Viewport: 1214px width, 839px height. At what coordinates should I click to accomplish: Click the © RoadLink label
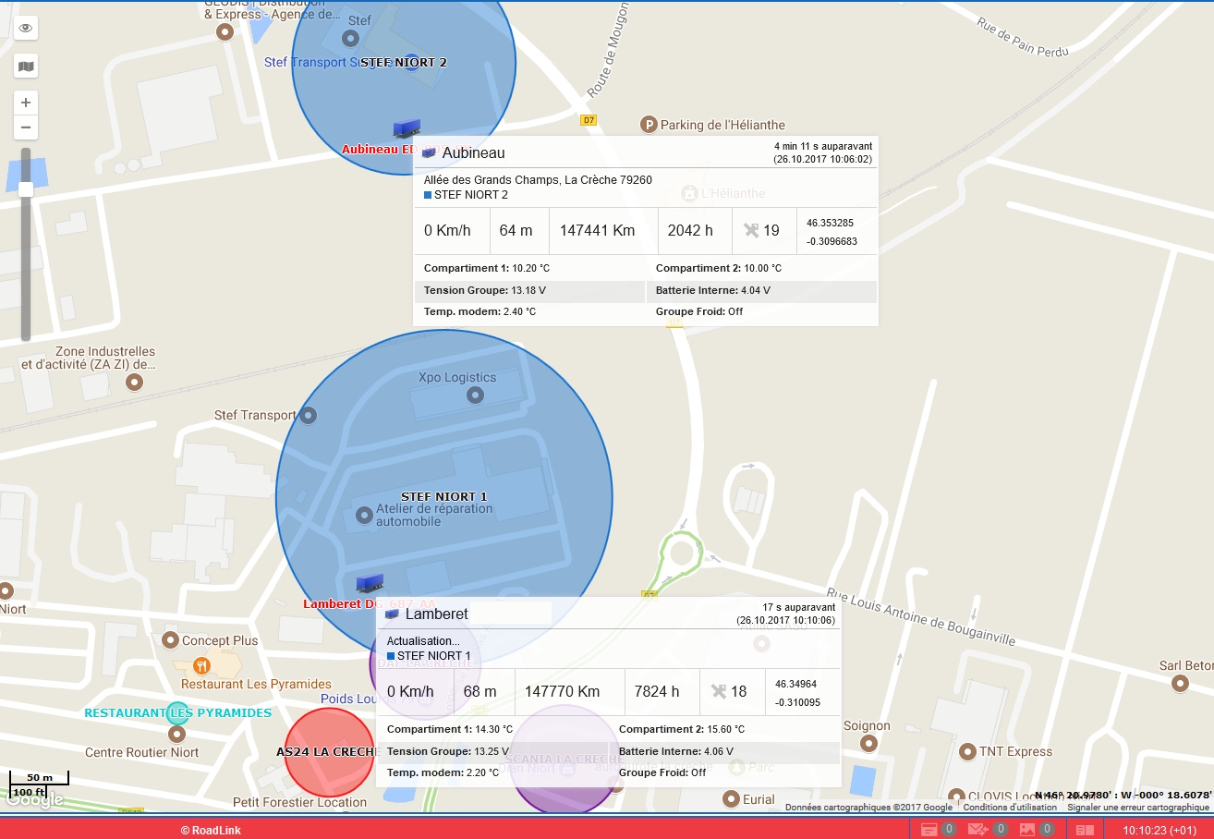211,831
